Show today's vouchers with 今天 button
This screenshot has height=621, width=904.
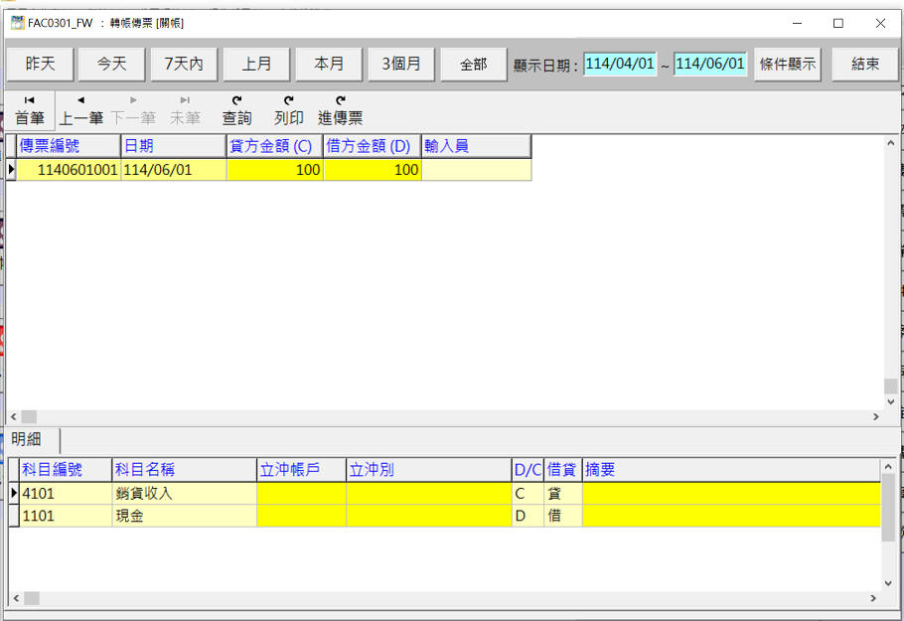point(111,64)
